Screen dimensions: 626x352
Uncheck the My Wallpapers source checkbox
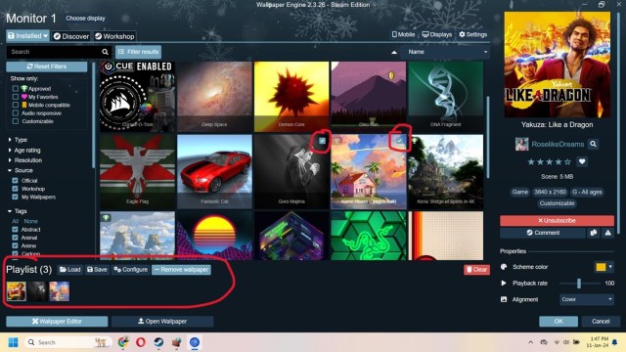[x=16, y=197]
